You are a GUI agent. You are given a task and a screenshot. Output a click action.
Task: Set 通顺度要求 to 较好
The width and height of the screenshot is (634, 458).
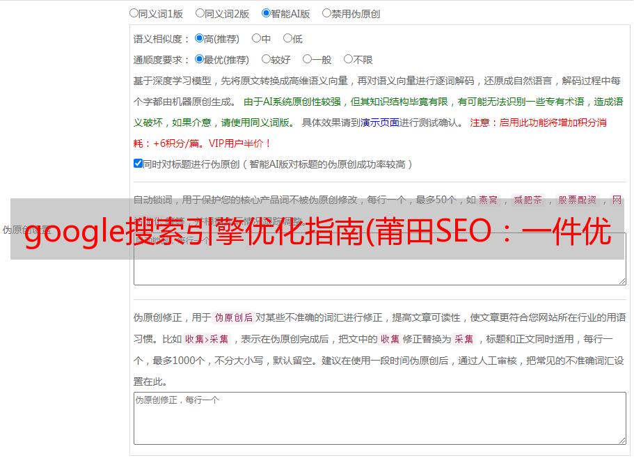[266, 59]
